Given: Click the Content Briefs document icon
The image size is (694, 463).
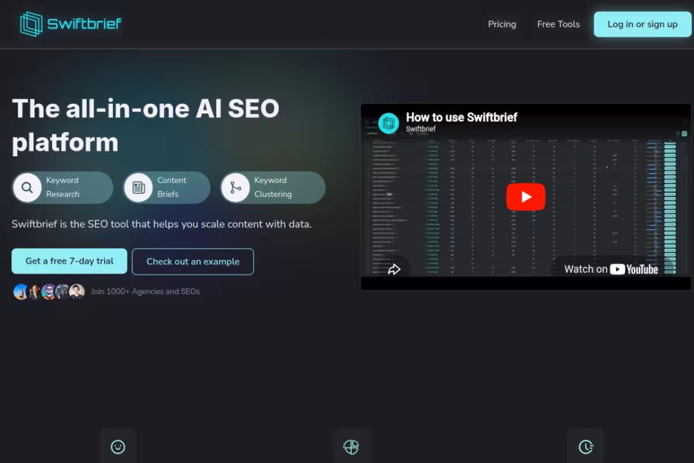Looking at the screenshot, I should [x=138, y=188].
